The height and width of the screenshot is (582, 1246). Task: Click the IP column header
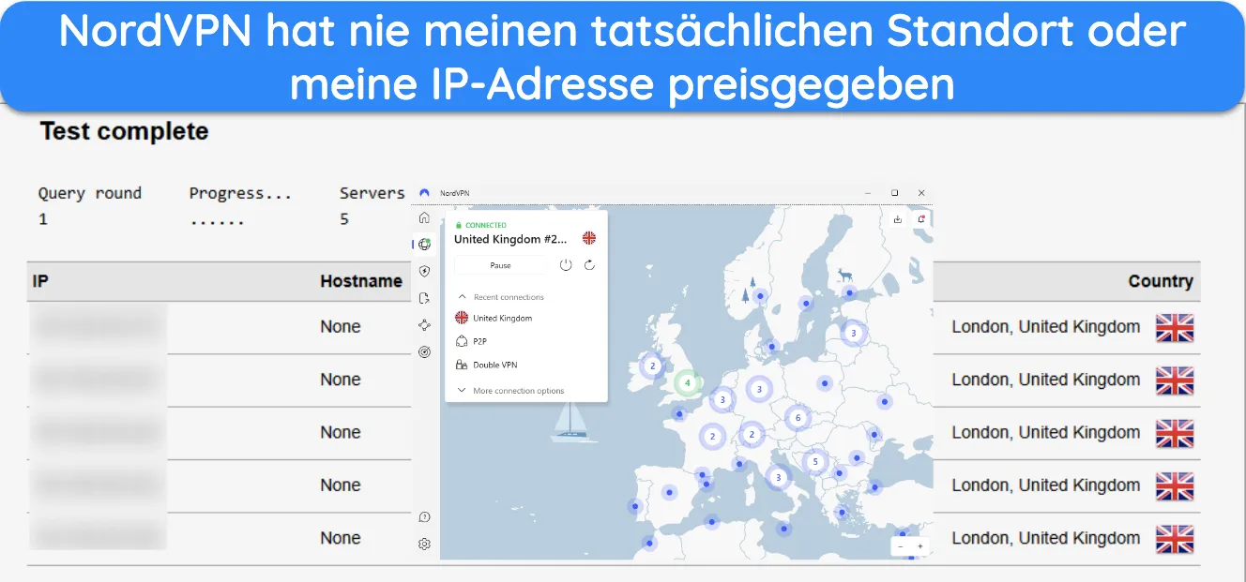coord(40,281)
